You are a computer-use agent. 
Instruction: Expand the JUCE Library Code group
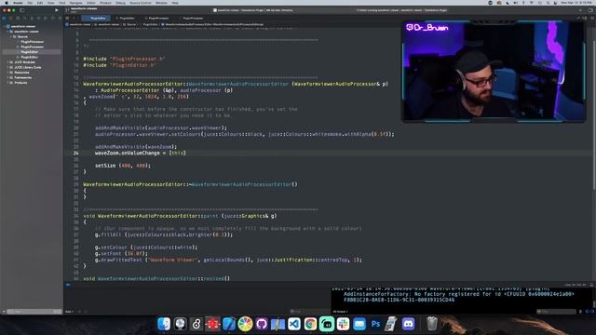8,67
